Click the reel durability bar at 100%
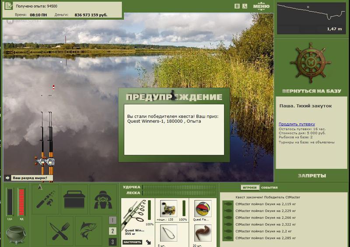 (184, 208)
